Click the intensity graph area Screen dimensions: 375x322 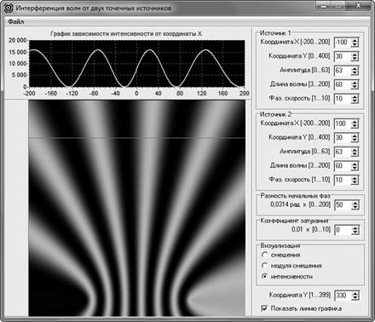pyautogui.click(x=137, y=63)
